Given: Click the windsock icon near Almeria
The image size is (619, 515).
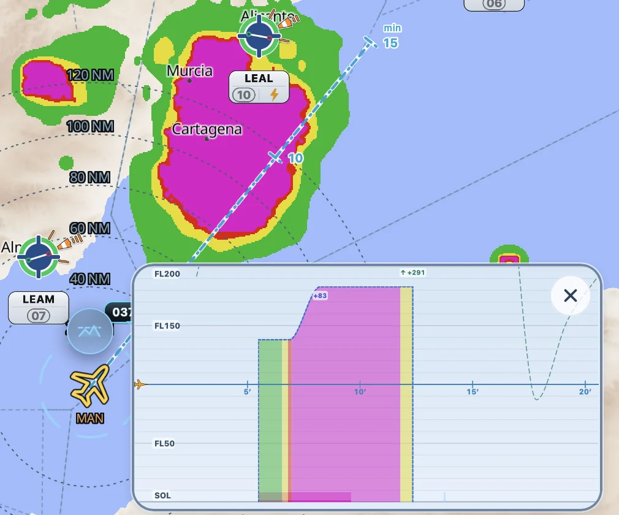Looking at the screenshot, I should [x=70, y=242].
